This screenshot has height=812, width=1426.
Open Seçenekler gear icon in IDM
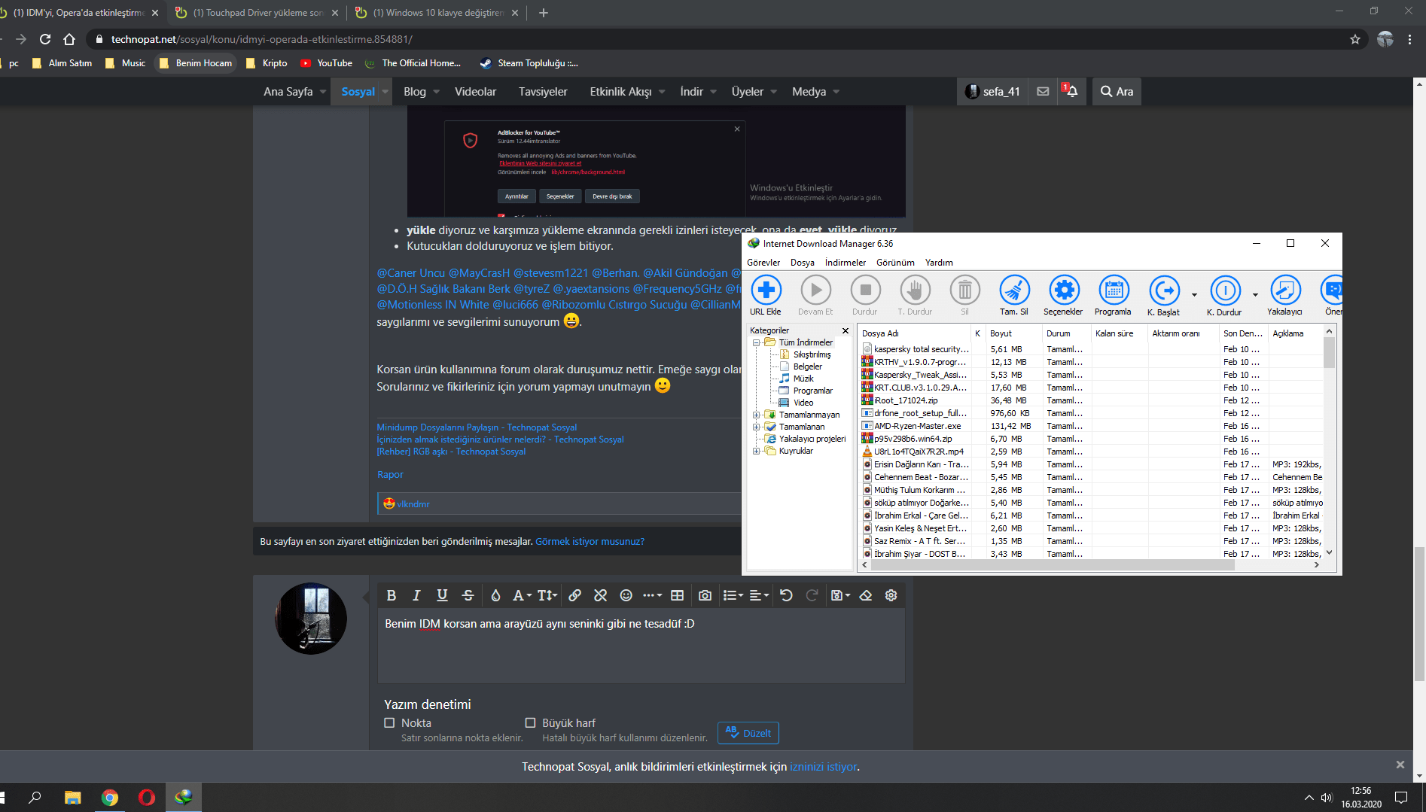click(1064, 290)
